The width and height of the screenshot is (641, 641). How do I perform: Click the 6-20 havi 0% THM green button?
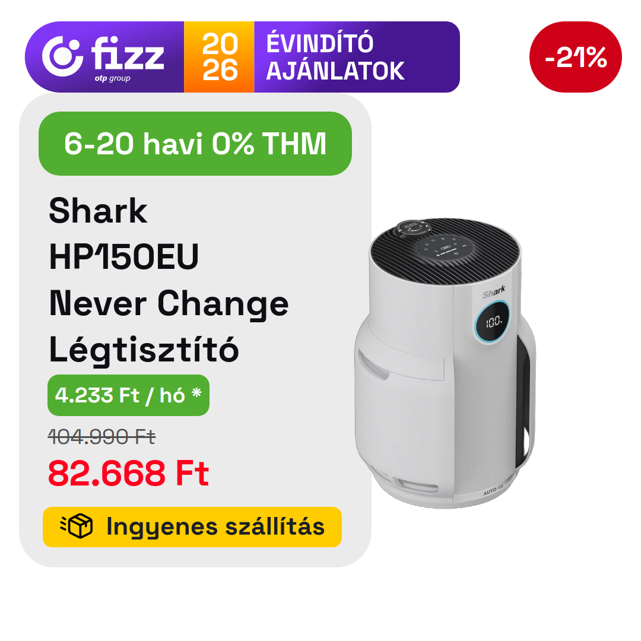point(195,144)
